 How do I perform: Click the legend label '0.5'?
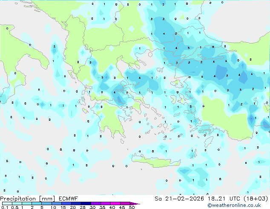(x=15, y=207)
